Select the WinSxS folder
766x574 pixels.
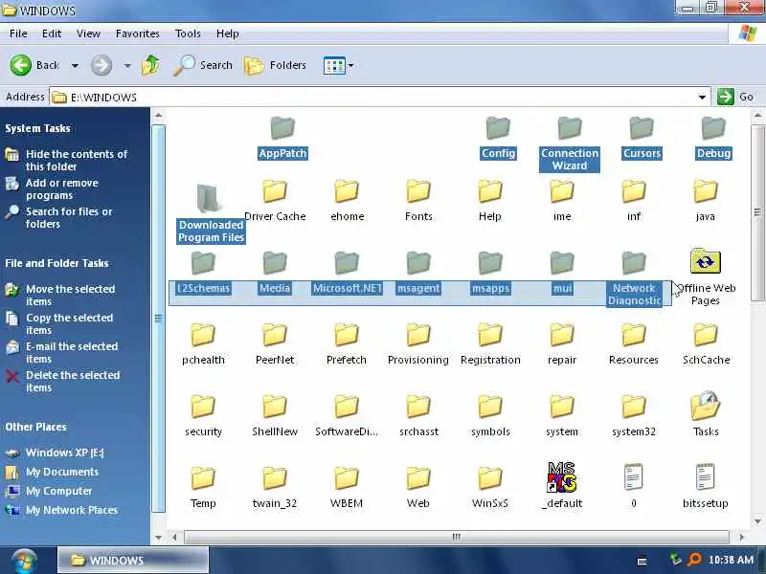point(490,488)
